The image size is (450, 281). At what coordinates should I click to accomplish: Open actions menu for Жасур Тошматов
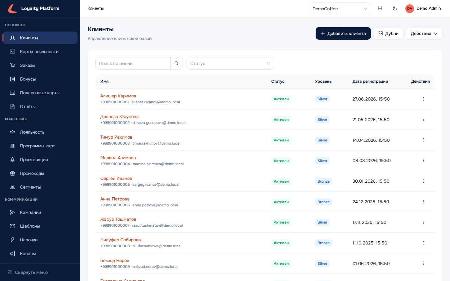[423, 222]
